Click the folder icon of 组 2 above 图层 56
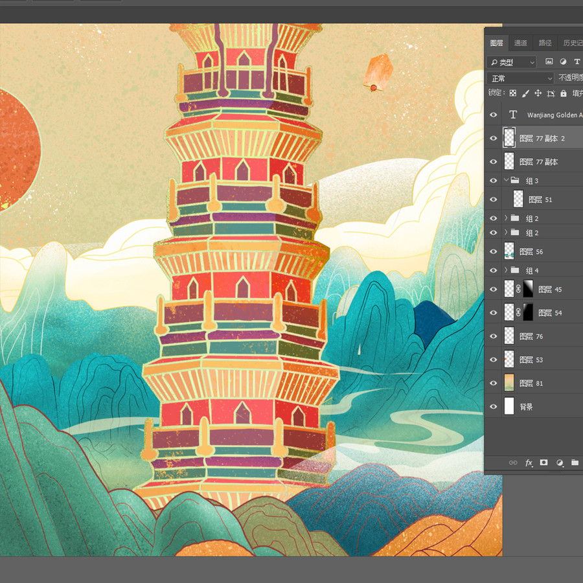The image size is (583, 583). 515,233
